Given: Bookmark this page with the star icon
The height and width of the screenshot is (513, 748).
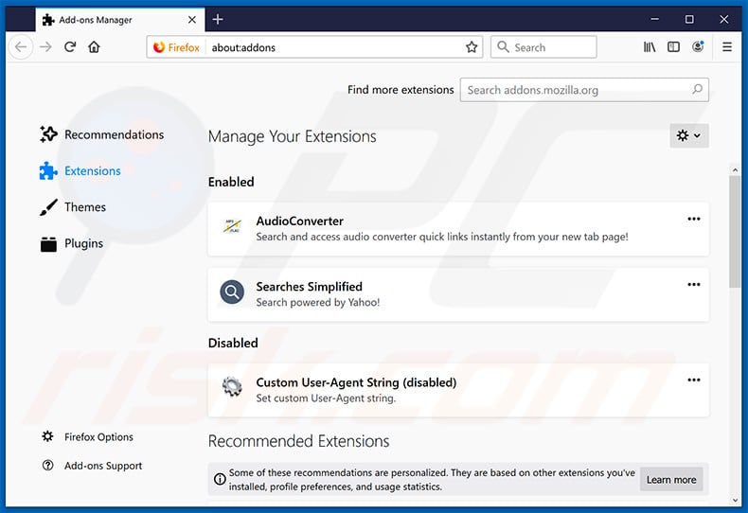Looking at the screenshot, I should 472,47.
